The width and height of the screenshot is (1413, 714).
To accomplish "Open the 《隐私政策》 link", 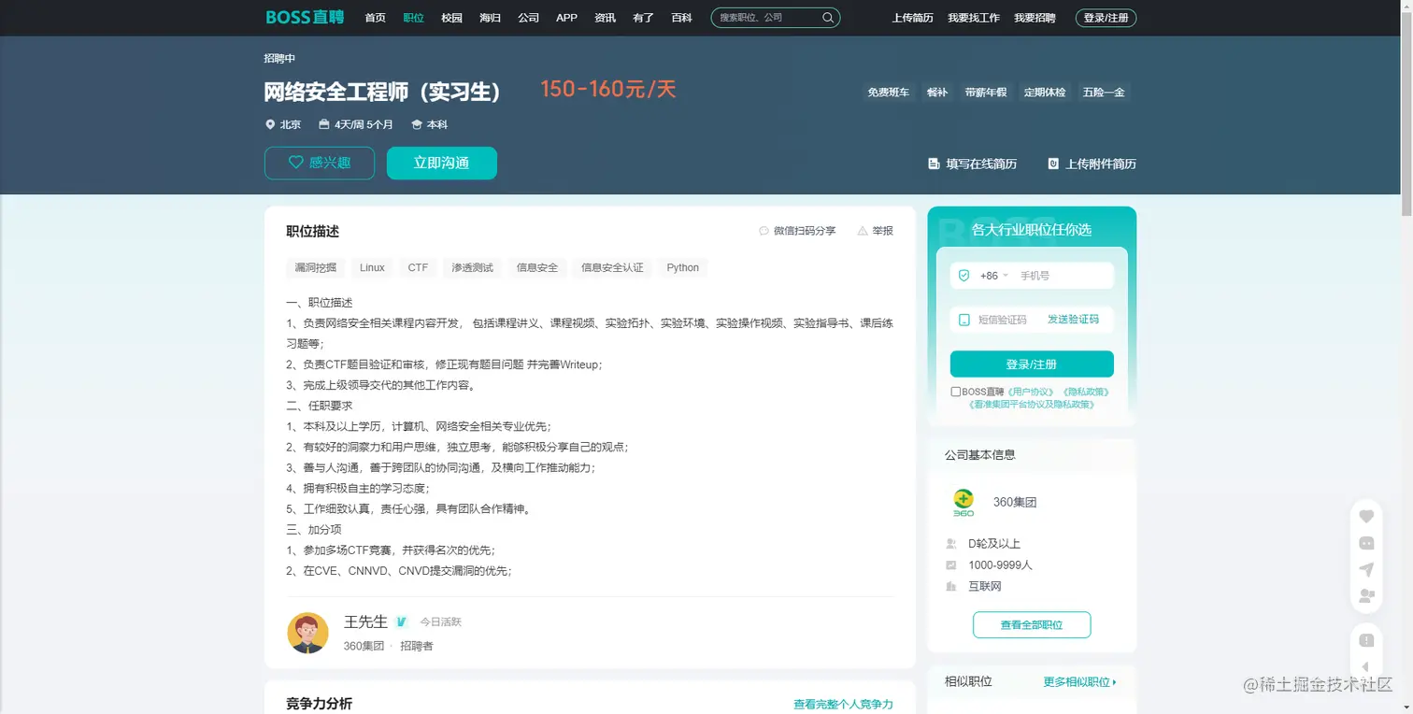I will click(1085, 392).
